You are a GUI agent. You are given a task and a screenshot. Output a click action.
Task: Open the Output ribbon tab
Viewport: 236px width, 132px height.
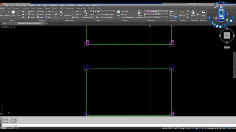(47, 8)
